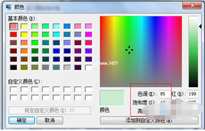This screenshot has height=131, width=205.
Task: Select the selected salmon pink top-left swatch
Action: pos(13,26)
